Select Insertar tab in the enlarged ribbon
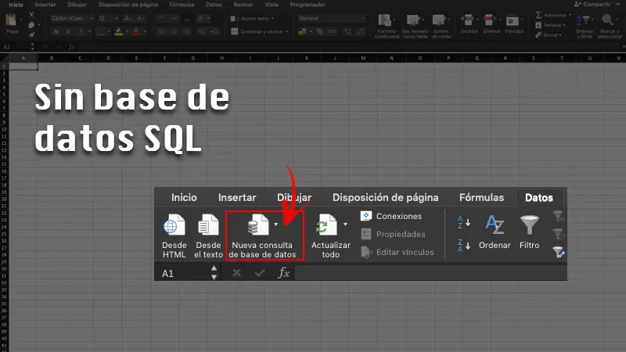This screenshot has width=626, height=352. tap(237, 198)
